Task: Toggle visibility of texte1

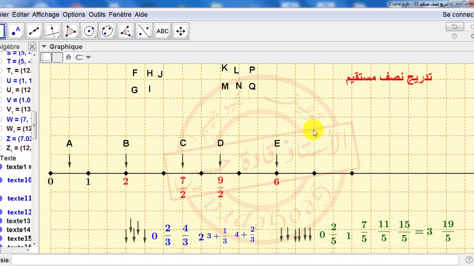Action: click(x=1, y=167)
